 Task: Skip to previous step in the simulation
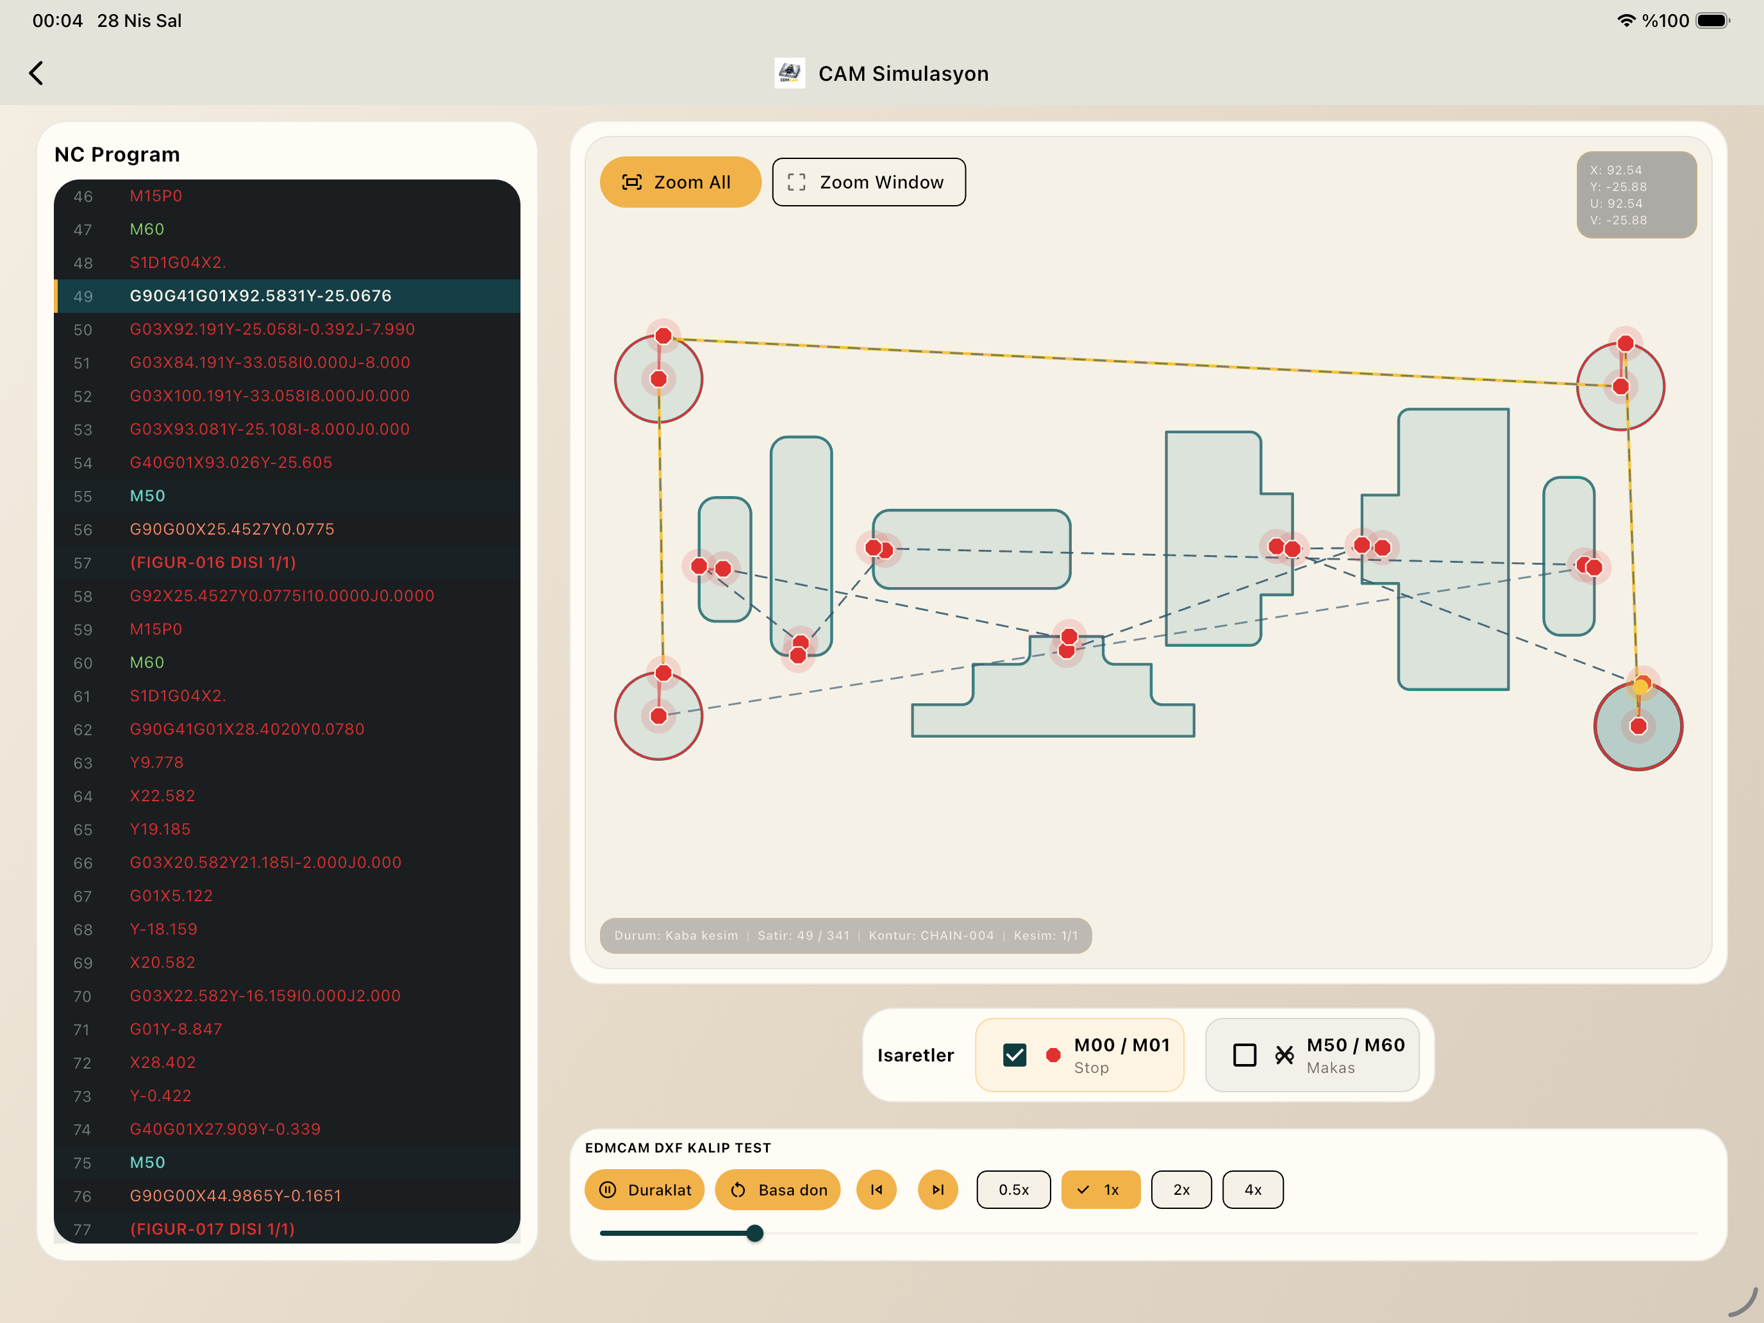tap(876, 1189)
